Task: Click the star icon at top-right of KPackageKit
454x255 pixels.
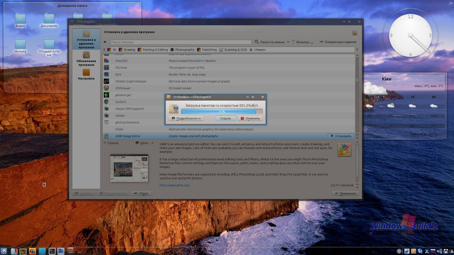Action: pyautogui.click(x=354, y=33)
